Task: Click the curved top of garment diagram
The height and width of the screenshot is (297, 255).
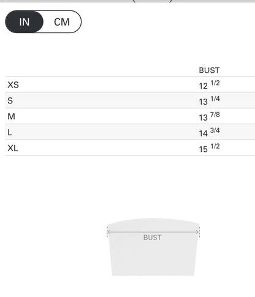Action: point(153,220)
